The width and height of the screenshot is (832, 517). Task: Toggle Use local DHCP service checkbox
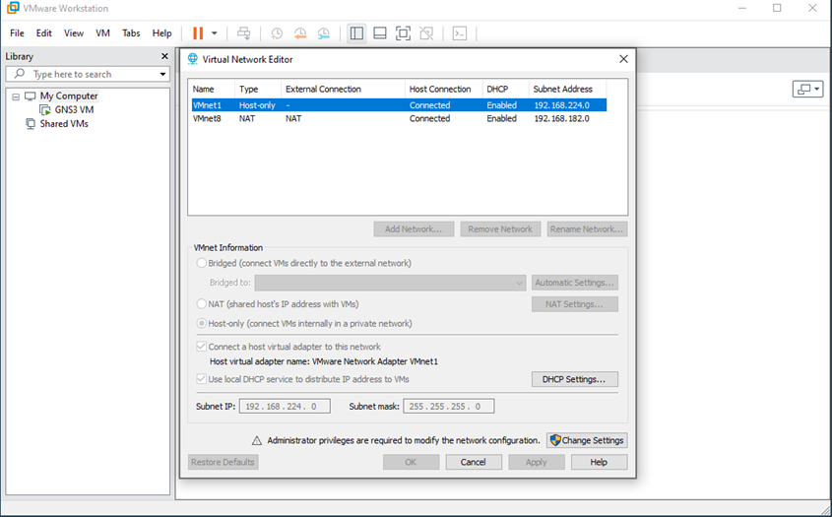[202, 379]
